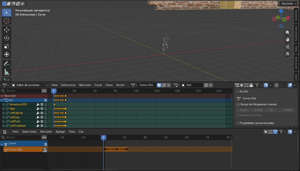The width and height of the screenshot is (300, 171).
Task: Click the viewport zoom magnifier icon
Action: (287, 32)
